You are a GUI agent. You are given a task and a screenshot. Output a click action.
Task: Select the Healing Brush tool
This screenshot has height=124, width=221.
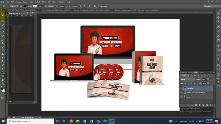click(x=3, y=36)
